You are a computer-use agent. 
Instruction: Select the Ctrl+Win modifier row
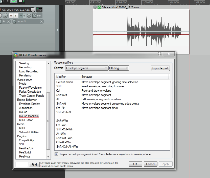[x=112, y=125]
